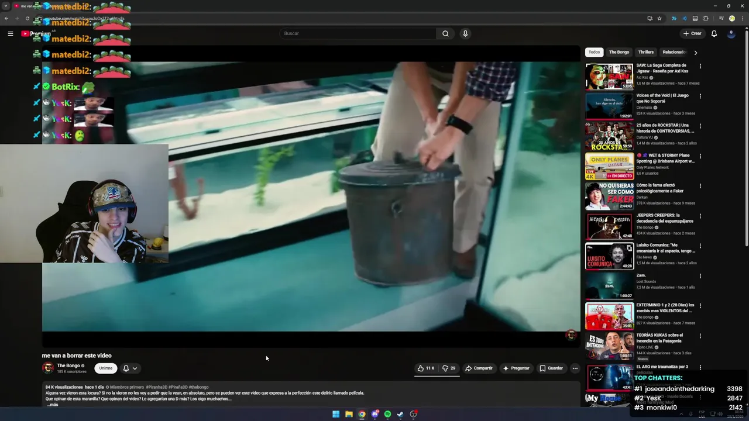This screenshot has height=421, width=749.
Task: Open TEORÍAS KUKAS video thumbnail
Action: point(609,346)
